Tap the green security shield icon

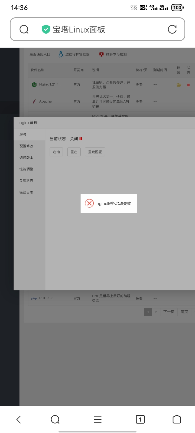pyautogui.click(x=46, y=29)
